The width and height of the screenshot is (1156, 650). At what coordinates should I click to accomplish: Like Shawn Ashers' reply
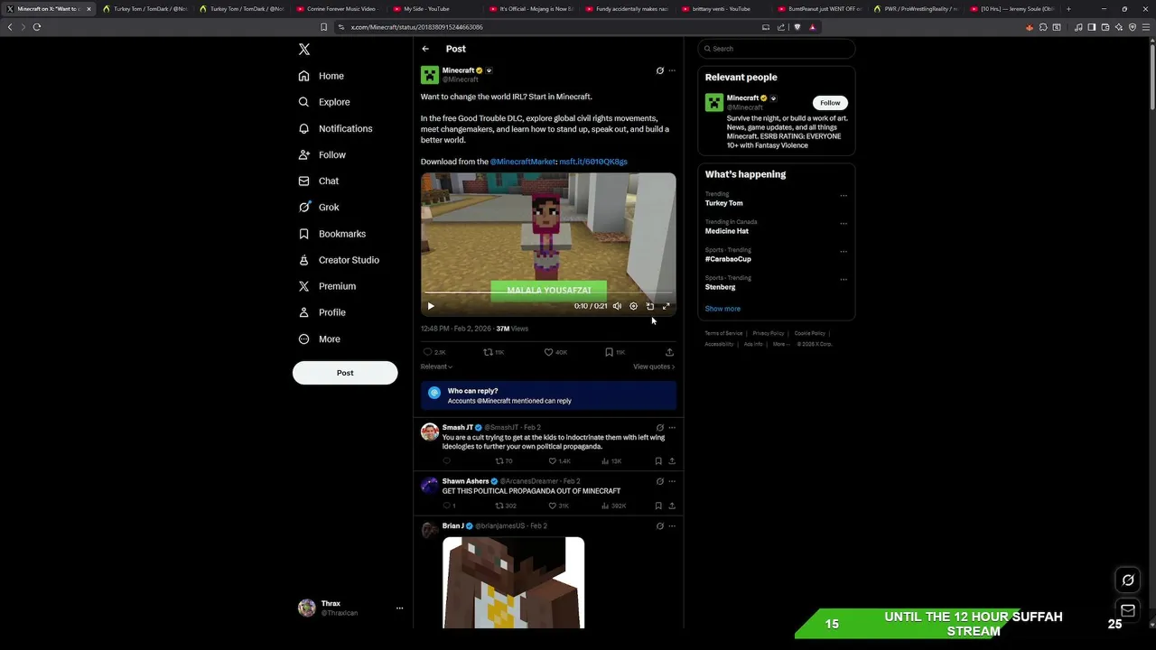[x=553, y=506]
